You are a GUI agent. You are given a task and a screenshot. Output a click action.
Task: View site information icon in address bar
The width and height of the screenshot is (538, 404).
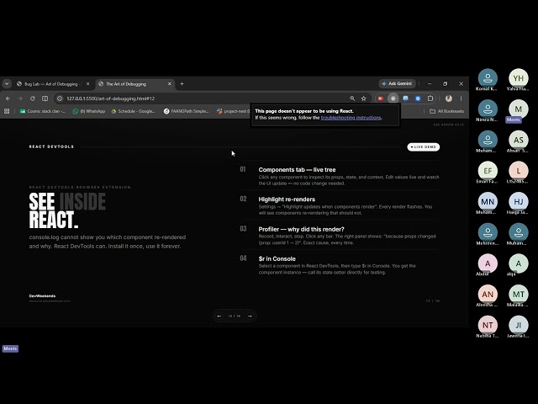60,98
